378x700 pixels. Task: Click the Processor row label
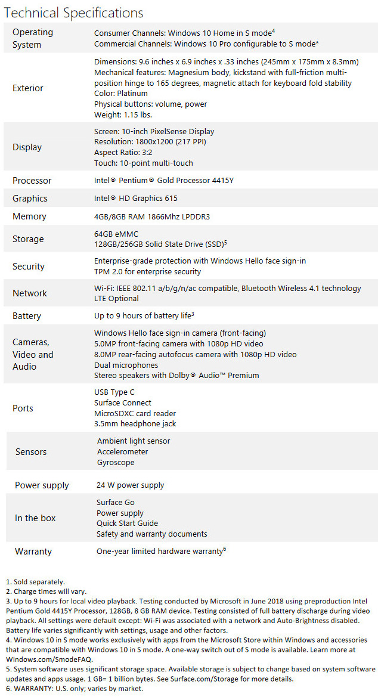(32, 181)
